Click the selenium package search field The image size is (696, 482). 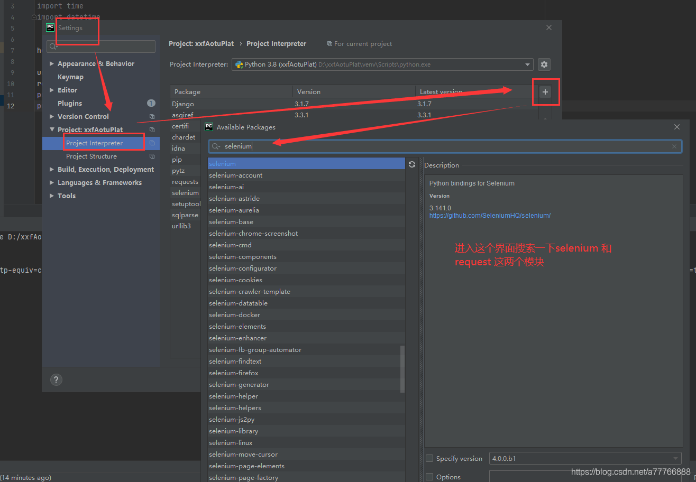(x=445, y=146)
